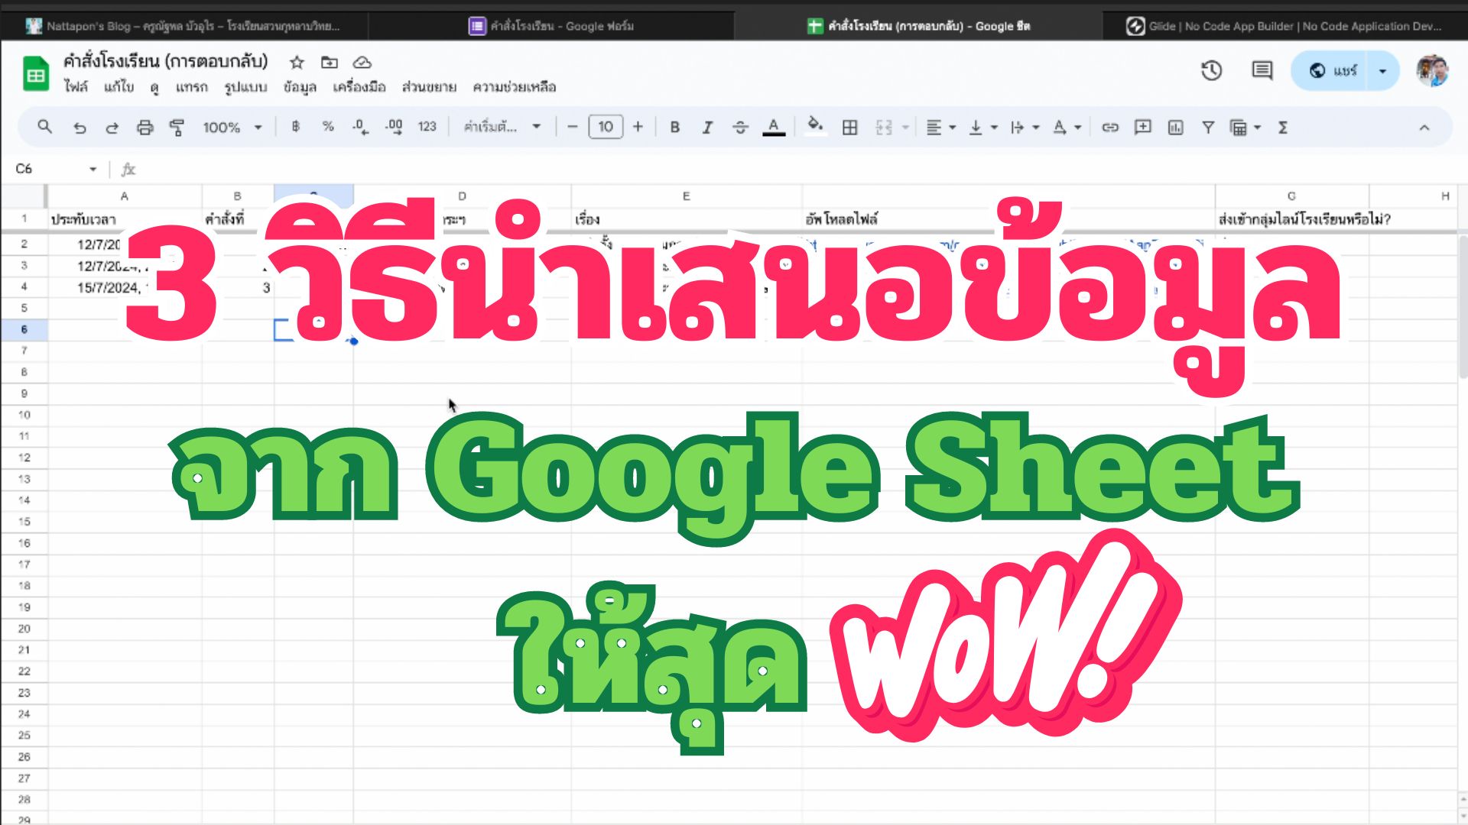Open the Google account avatar
This screenshot has width=1468, height=825.
(1432, 70)
